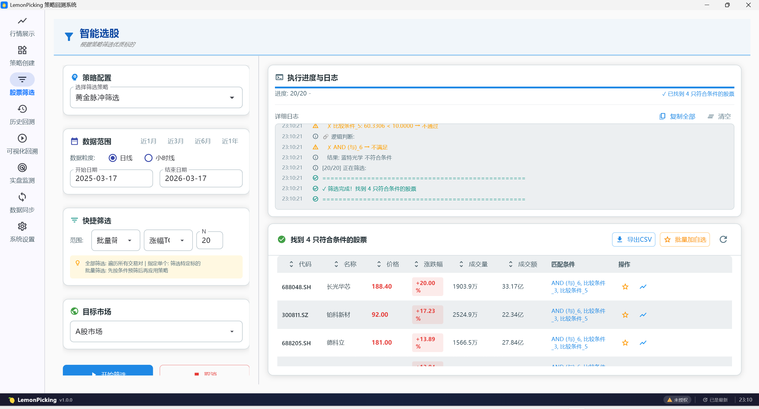Image resolution: width=759 pixels, height=409 pixels.
Task: Expand the 黄金脉冲筛选 strategy dropdown
Action: 156,98
